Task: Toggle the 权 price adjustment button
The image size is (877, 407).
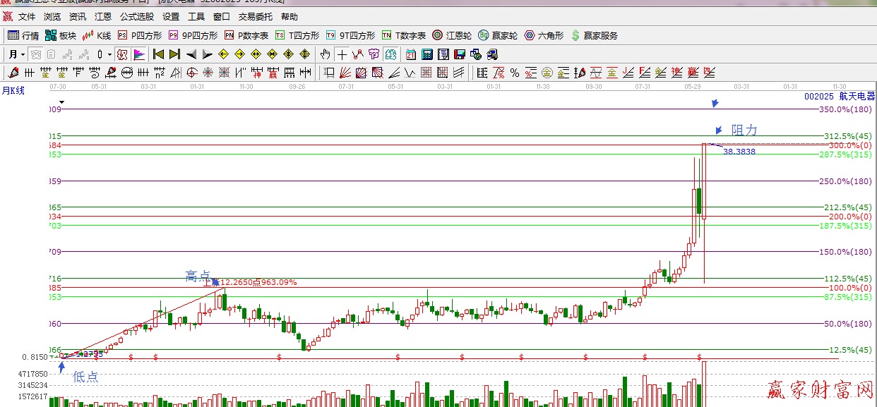Action: [x=122, y=54]
